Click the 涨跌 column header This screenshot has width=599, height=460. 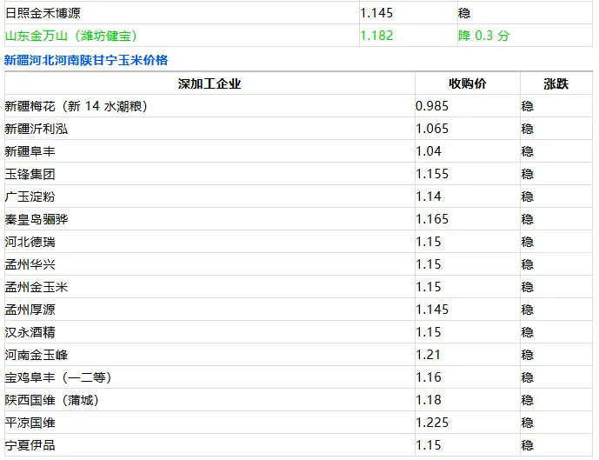coord(556,83)
